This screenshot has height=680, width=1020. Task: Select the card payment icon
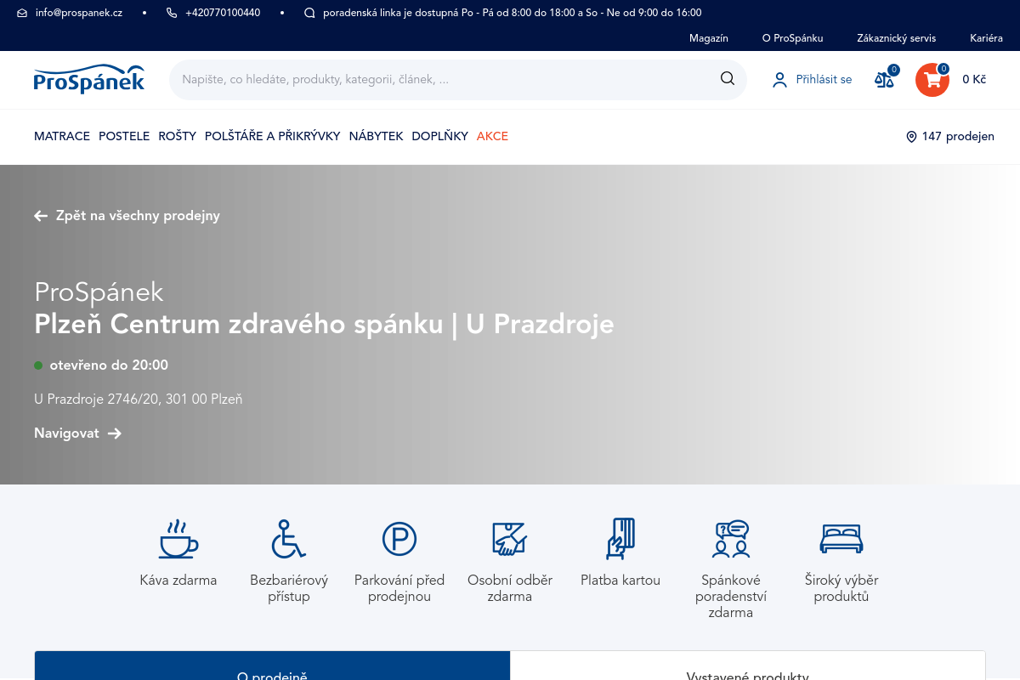(620, 538)
